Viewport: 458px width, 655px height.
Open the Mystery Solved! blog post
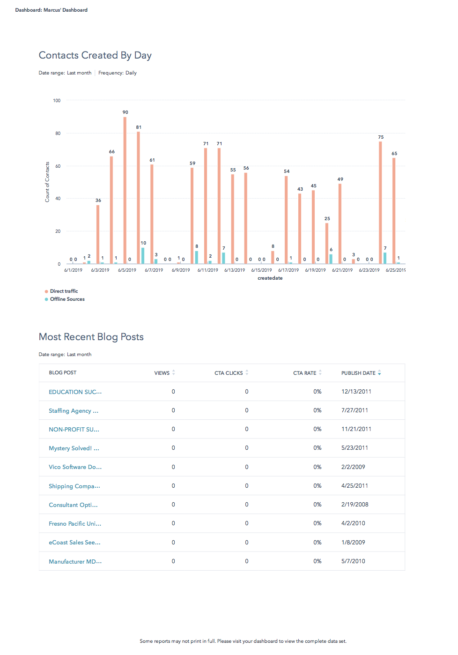tap(74, 448)
